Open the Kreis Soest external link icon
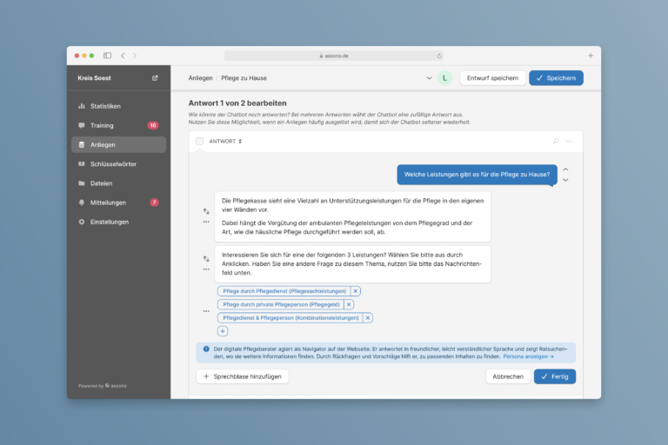 pyautogui.click(x=155, y=78)
